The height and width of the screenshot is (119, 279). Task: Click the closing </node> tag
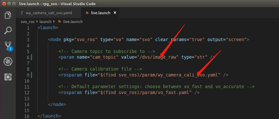tap(57, 104)
